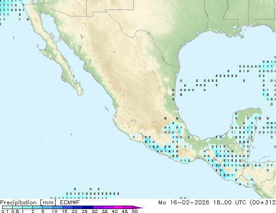The width and height of the screenshot is (276, 213).
Task: Click the 45–50 mm legend color swatch
Action: tap(128, 207)
